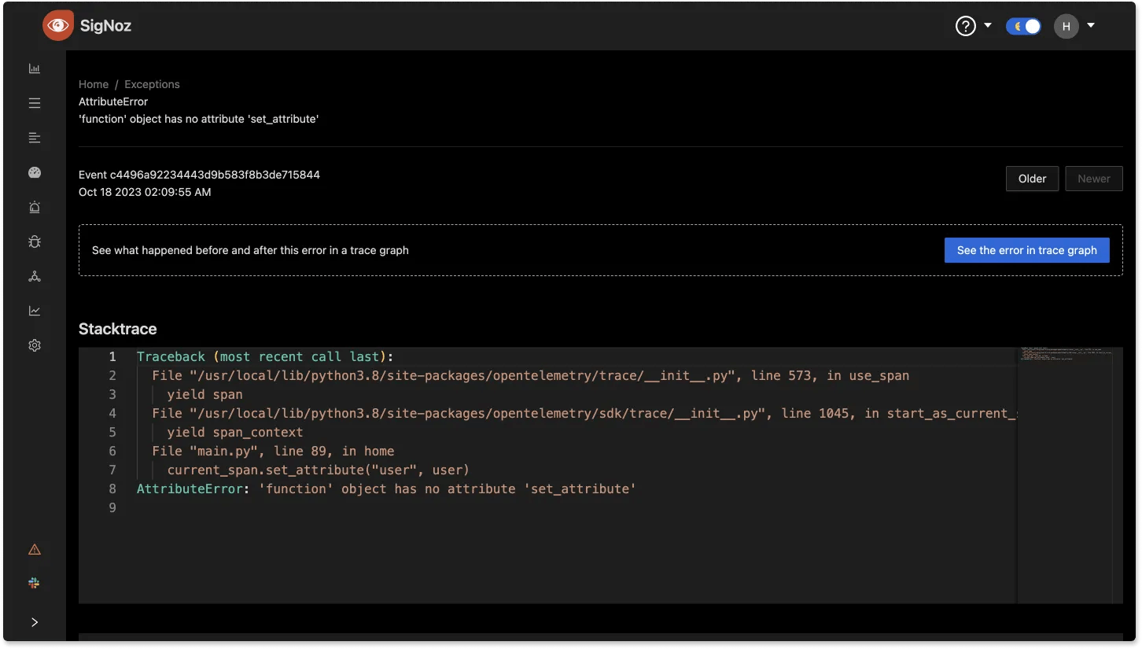The height and width of the screenshot is (649, 1142).
Task: Open Usage Explorer line-chart icon
Action: click(34, 310)
